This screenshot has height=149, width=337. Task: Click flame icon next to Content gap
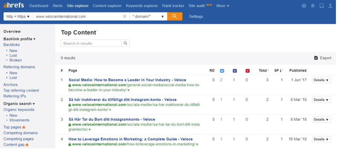[27, 145]
